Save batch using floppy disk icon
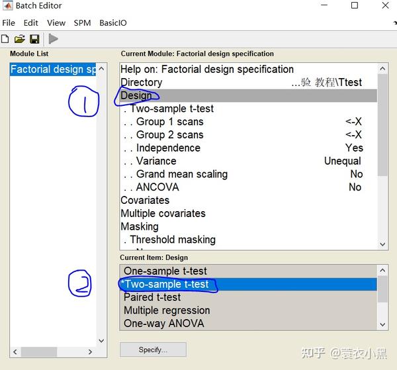The width and height of the screenshot is (397, 370). click(x=34, y=39)
